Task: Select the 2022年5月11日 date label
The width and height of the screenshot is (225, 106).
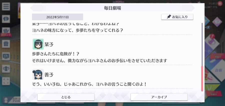Action: (x=57, y=17)
